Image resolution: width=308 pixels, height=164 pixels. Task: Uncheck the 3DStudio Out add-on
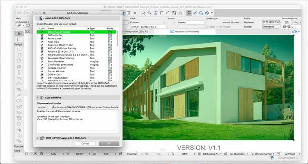[x=42, y=35]
